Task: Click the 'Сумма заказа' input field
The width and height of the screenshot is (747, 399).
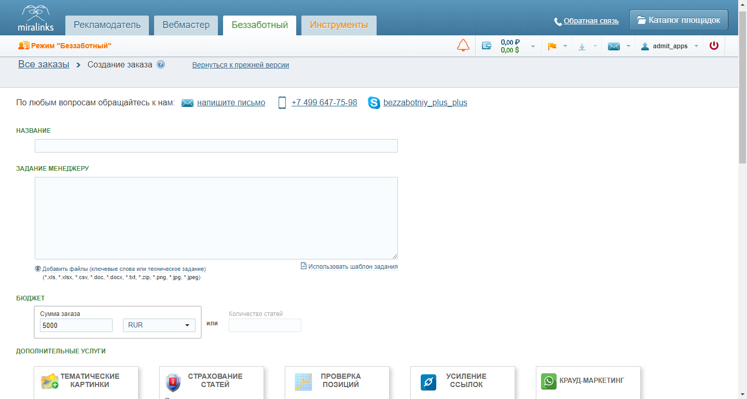Action: pyautogui.click(x=76, y=325)
